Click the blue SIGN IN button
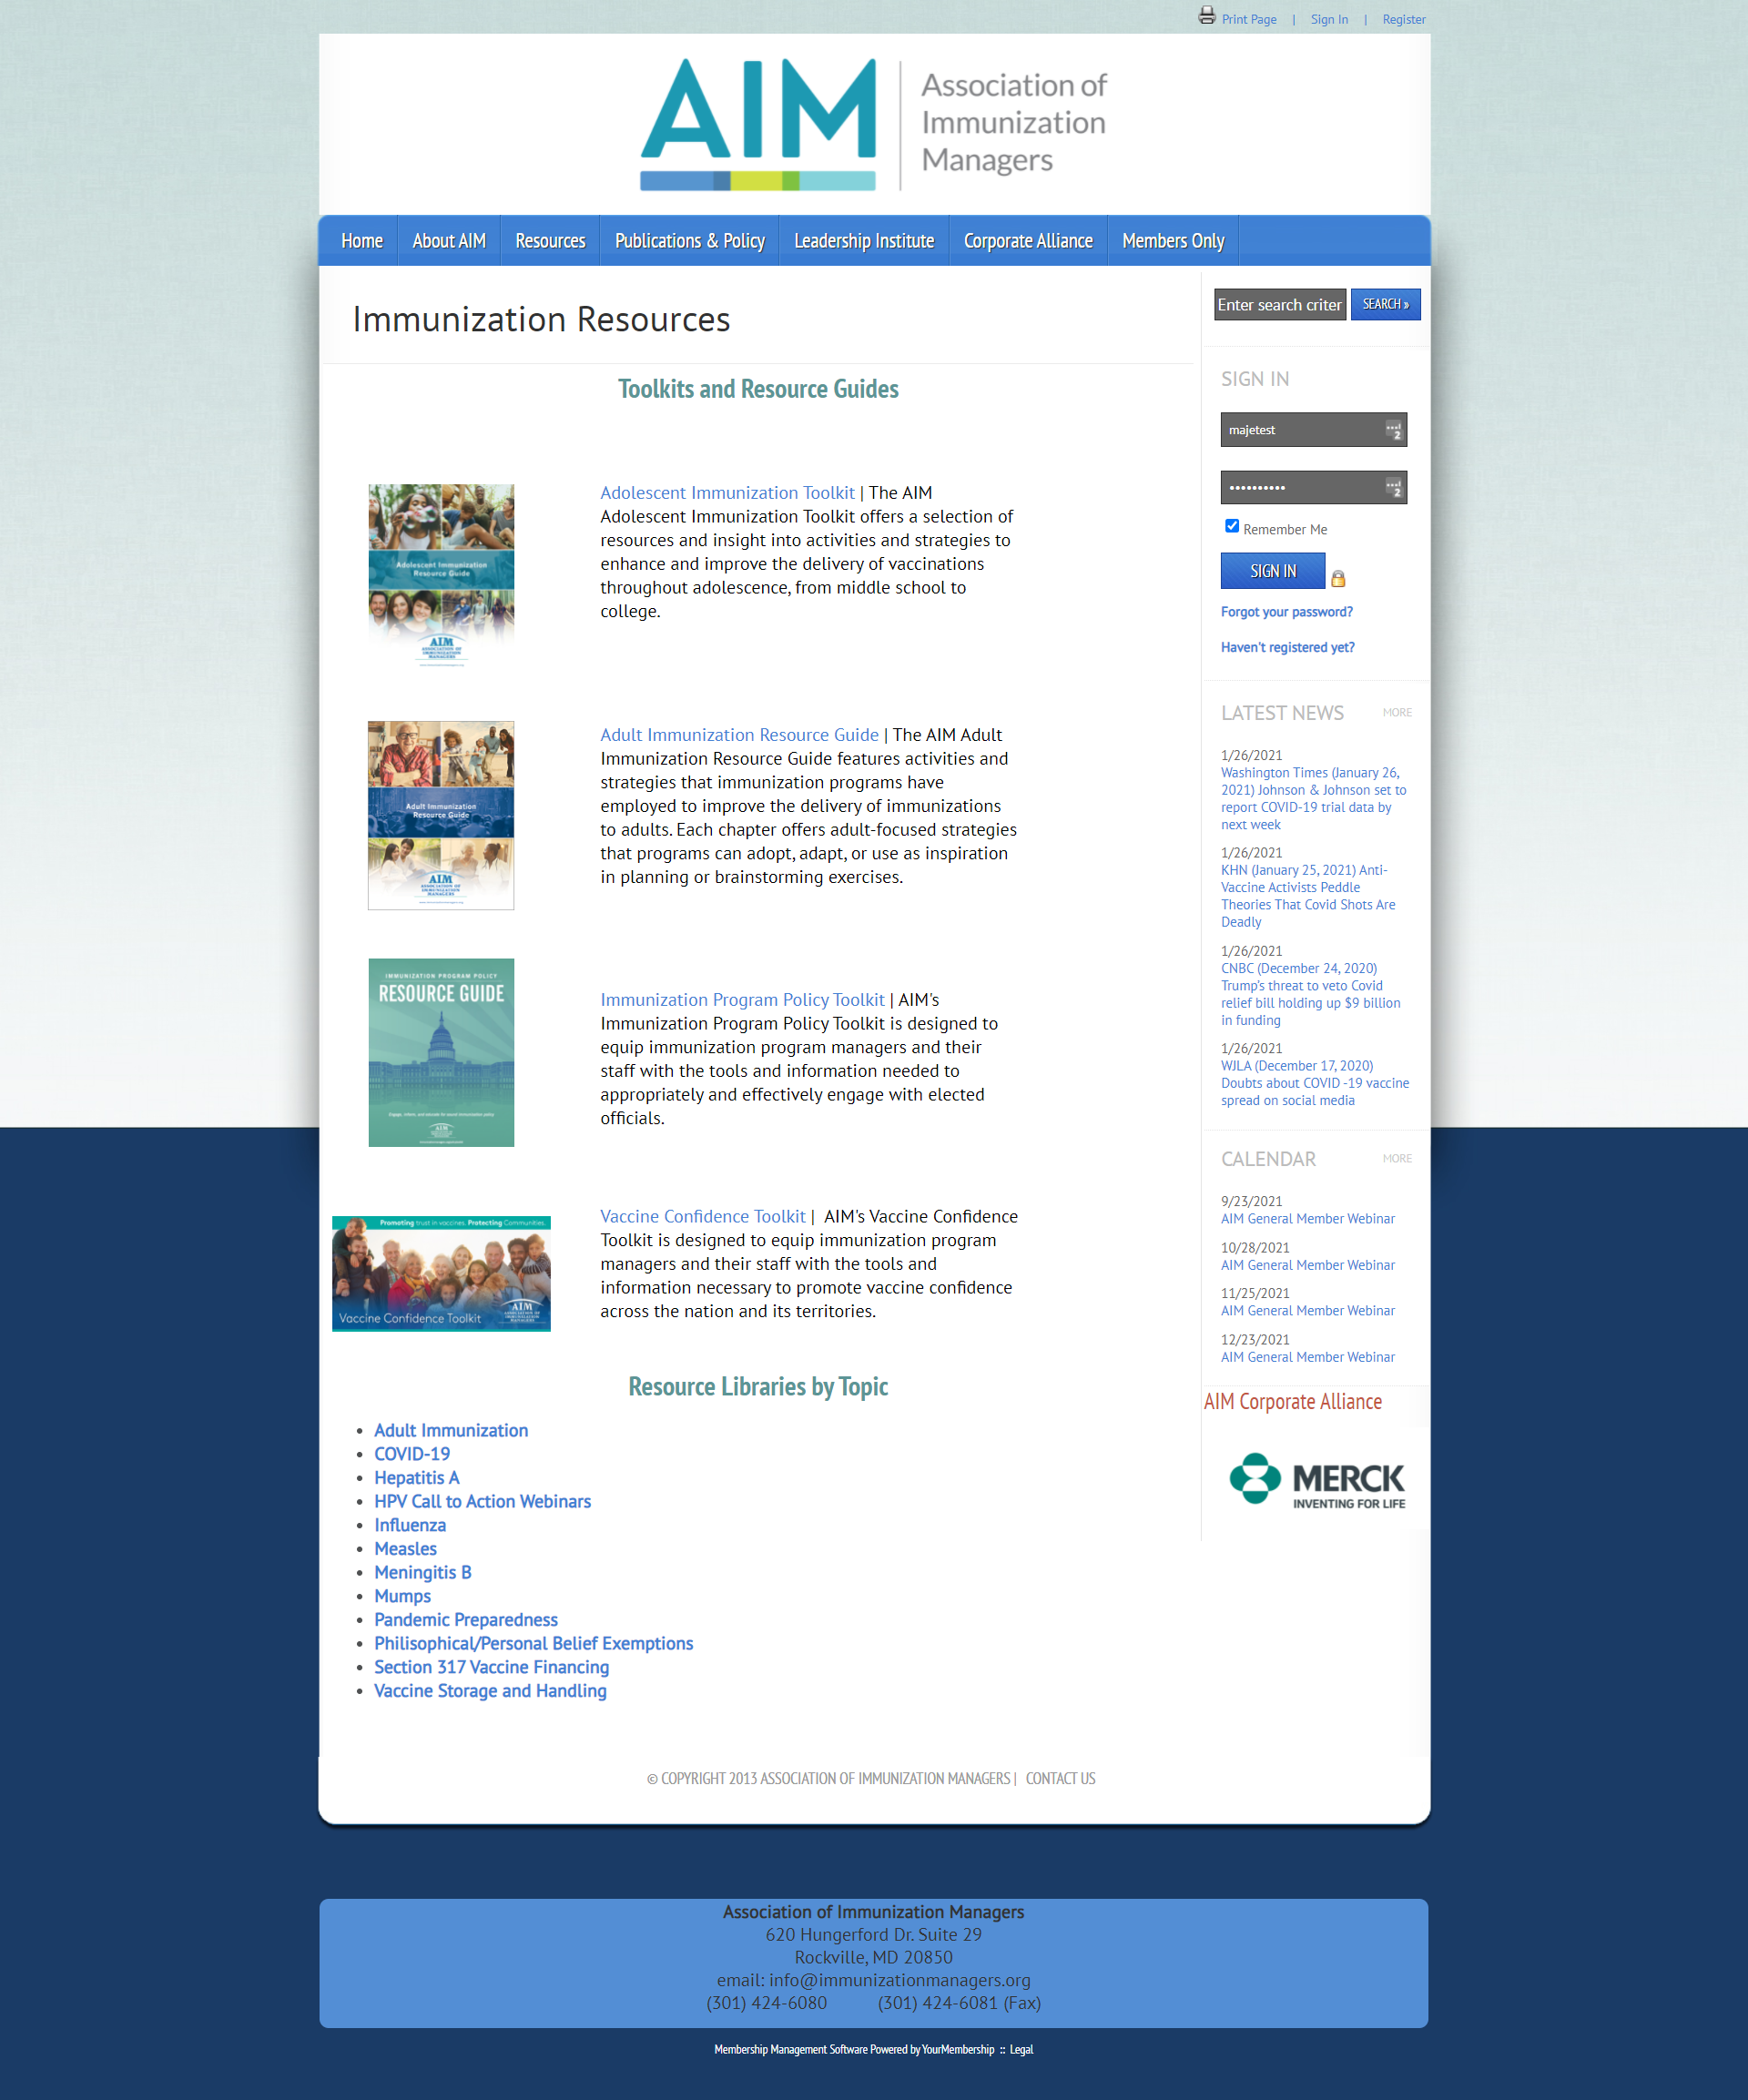The width and height of the screenshot is (1748, 2100). tap(1273, 571)
